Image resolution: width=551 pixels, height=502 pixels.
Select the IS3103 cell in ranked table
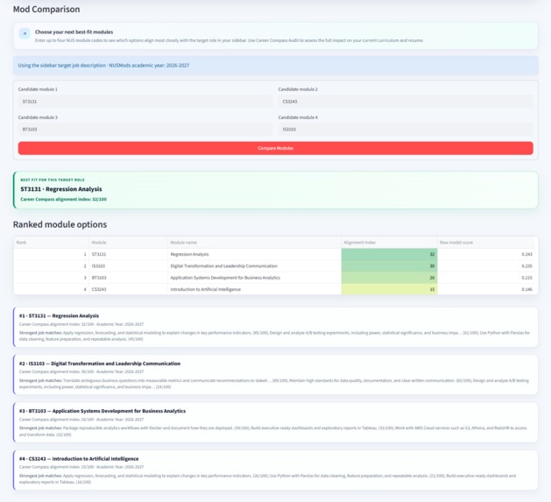[x=128, y=265]
